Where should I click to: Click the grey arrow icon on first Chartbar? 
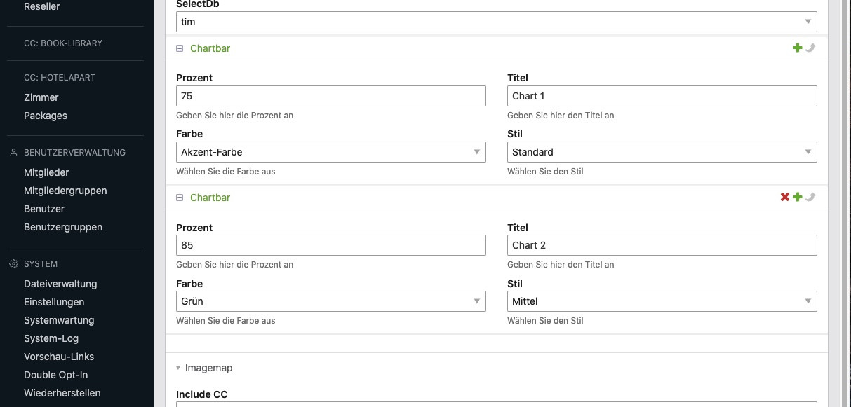click(810, 48)
